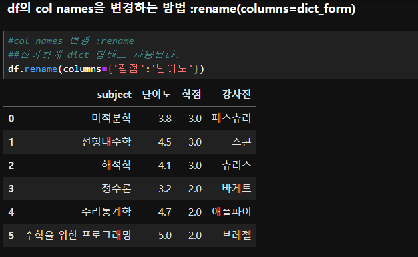Viewport: 418px width, 257px height.
Task: Select the '난이도' column header
Action: pyautogui.click(x=156, y=94)
